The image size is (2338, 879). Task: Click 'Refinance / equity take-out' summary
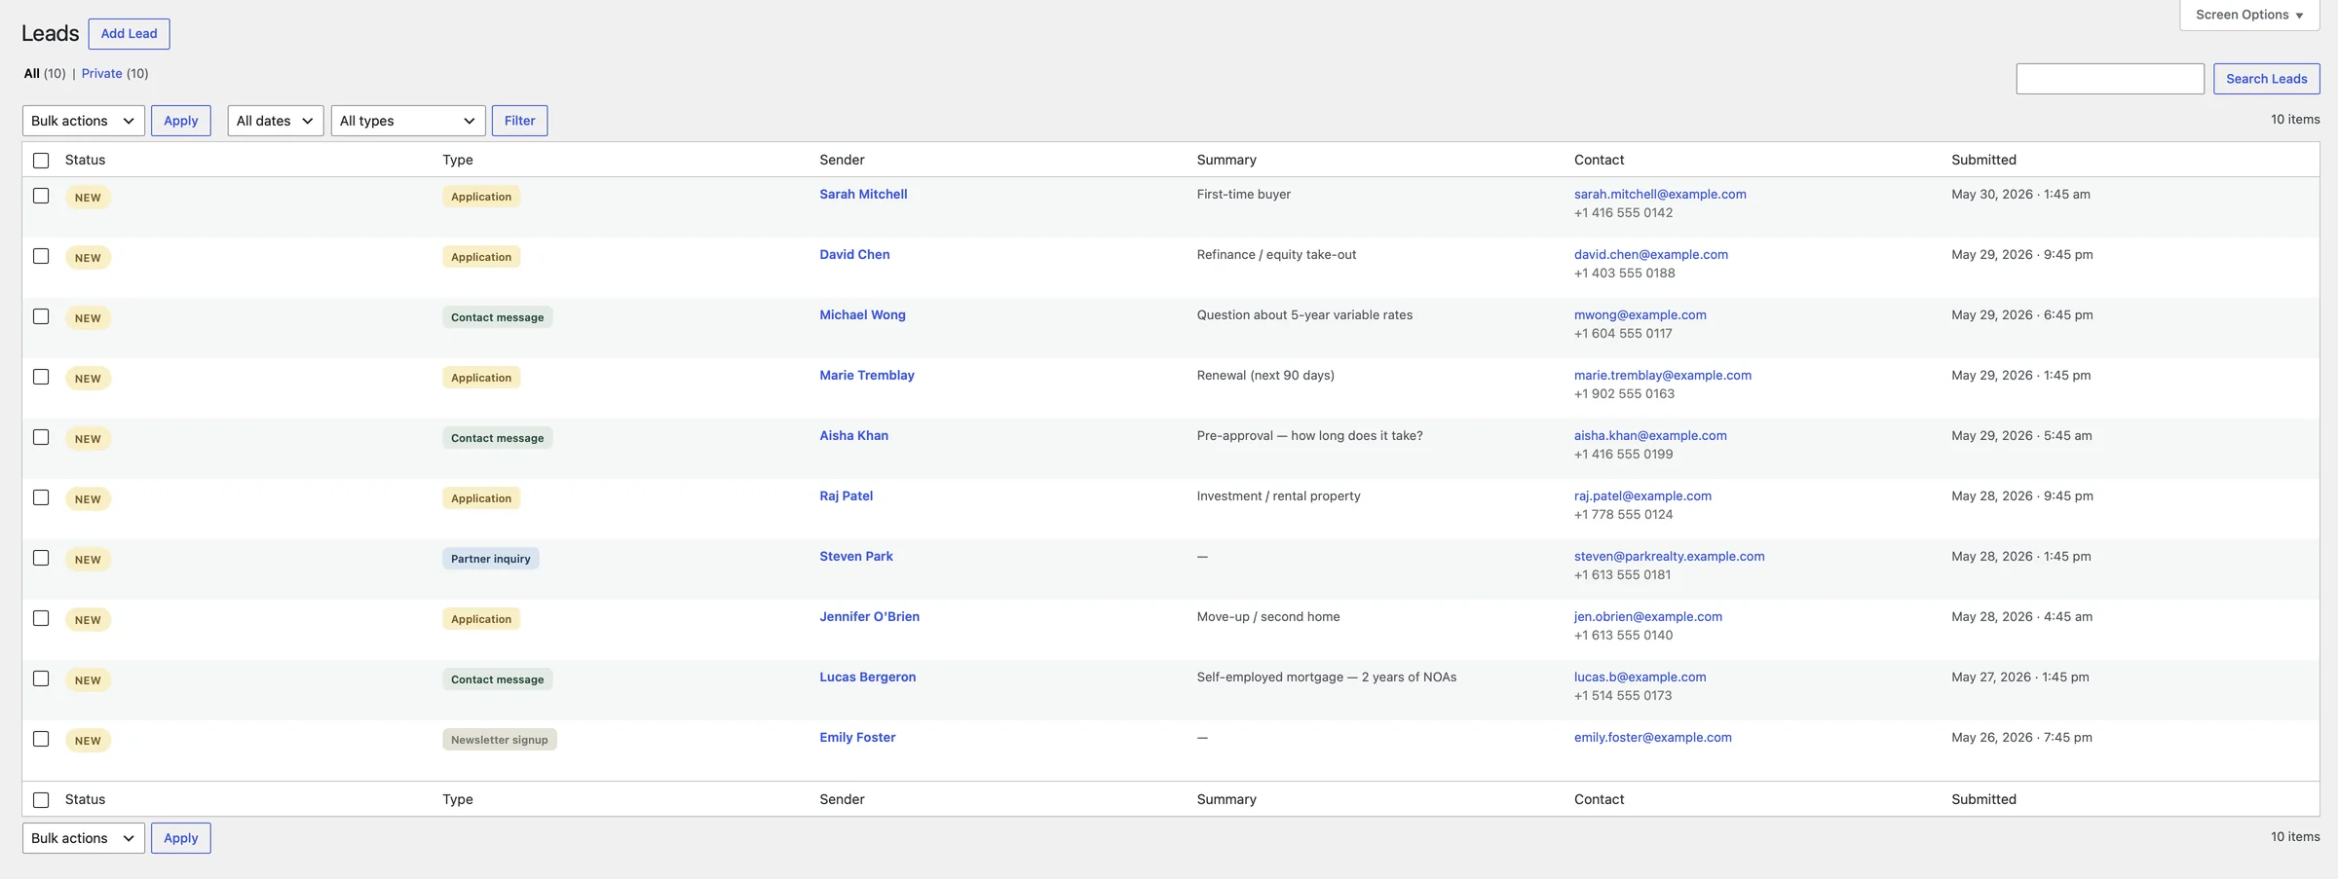pyautogui.click(x=1276, y=255)
